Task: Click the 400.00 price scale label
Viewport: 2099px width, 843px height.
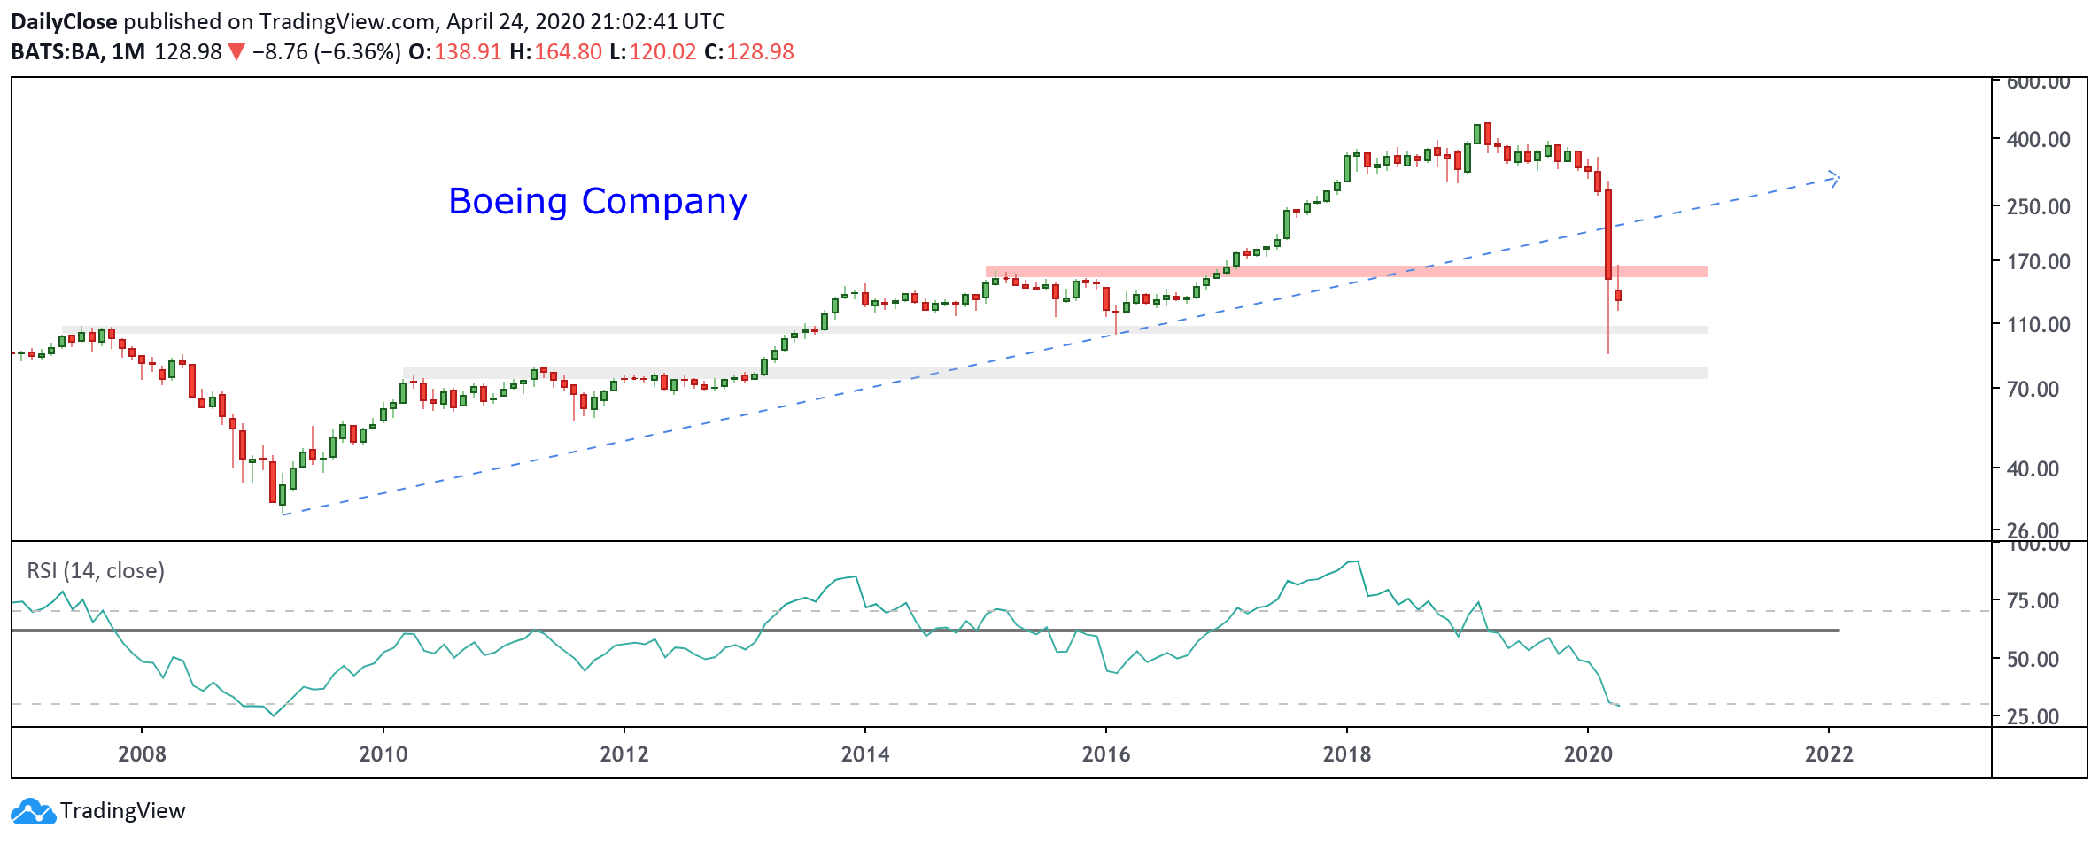Action: (2038, 140)
